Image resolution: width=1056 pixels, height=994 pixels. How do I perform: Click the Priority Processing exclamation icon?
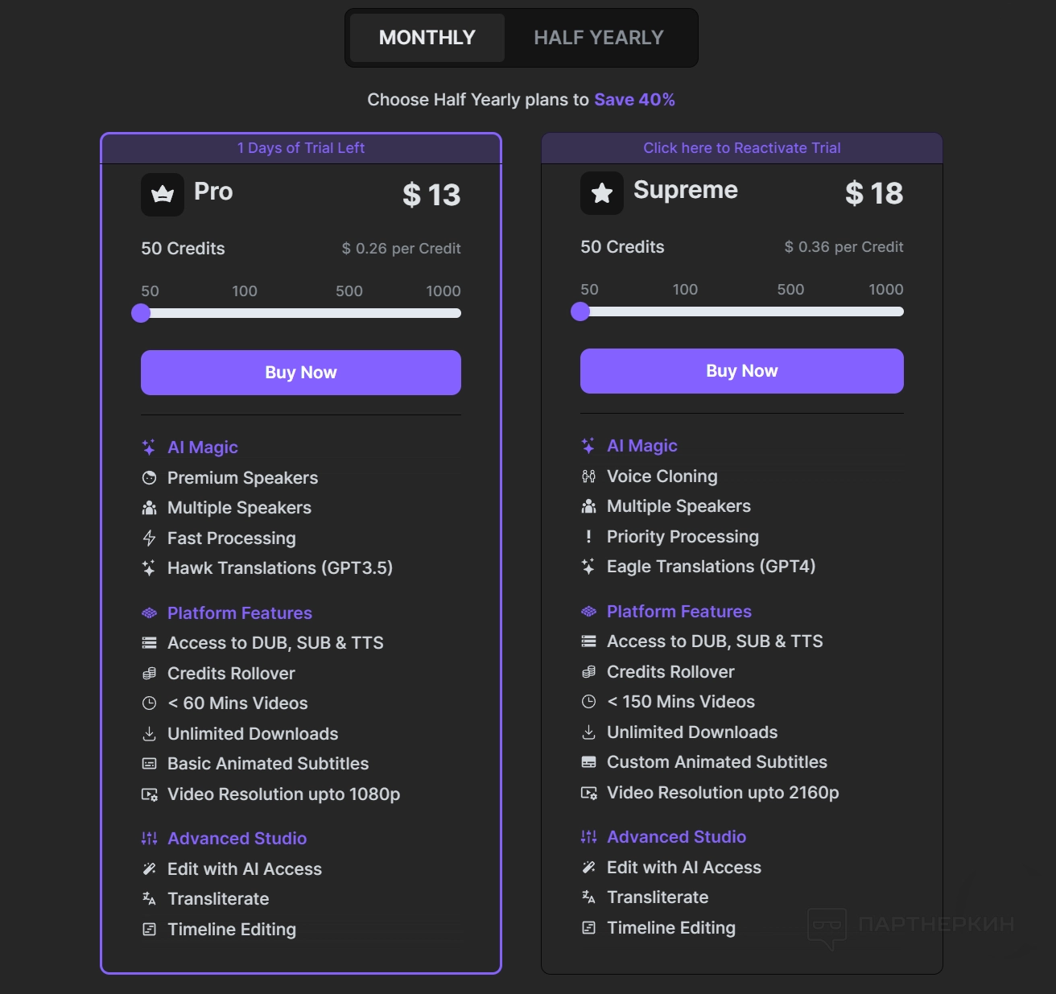click(x=589, y=537)
